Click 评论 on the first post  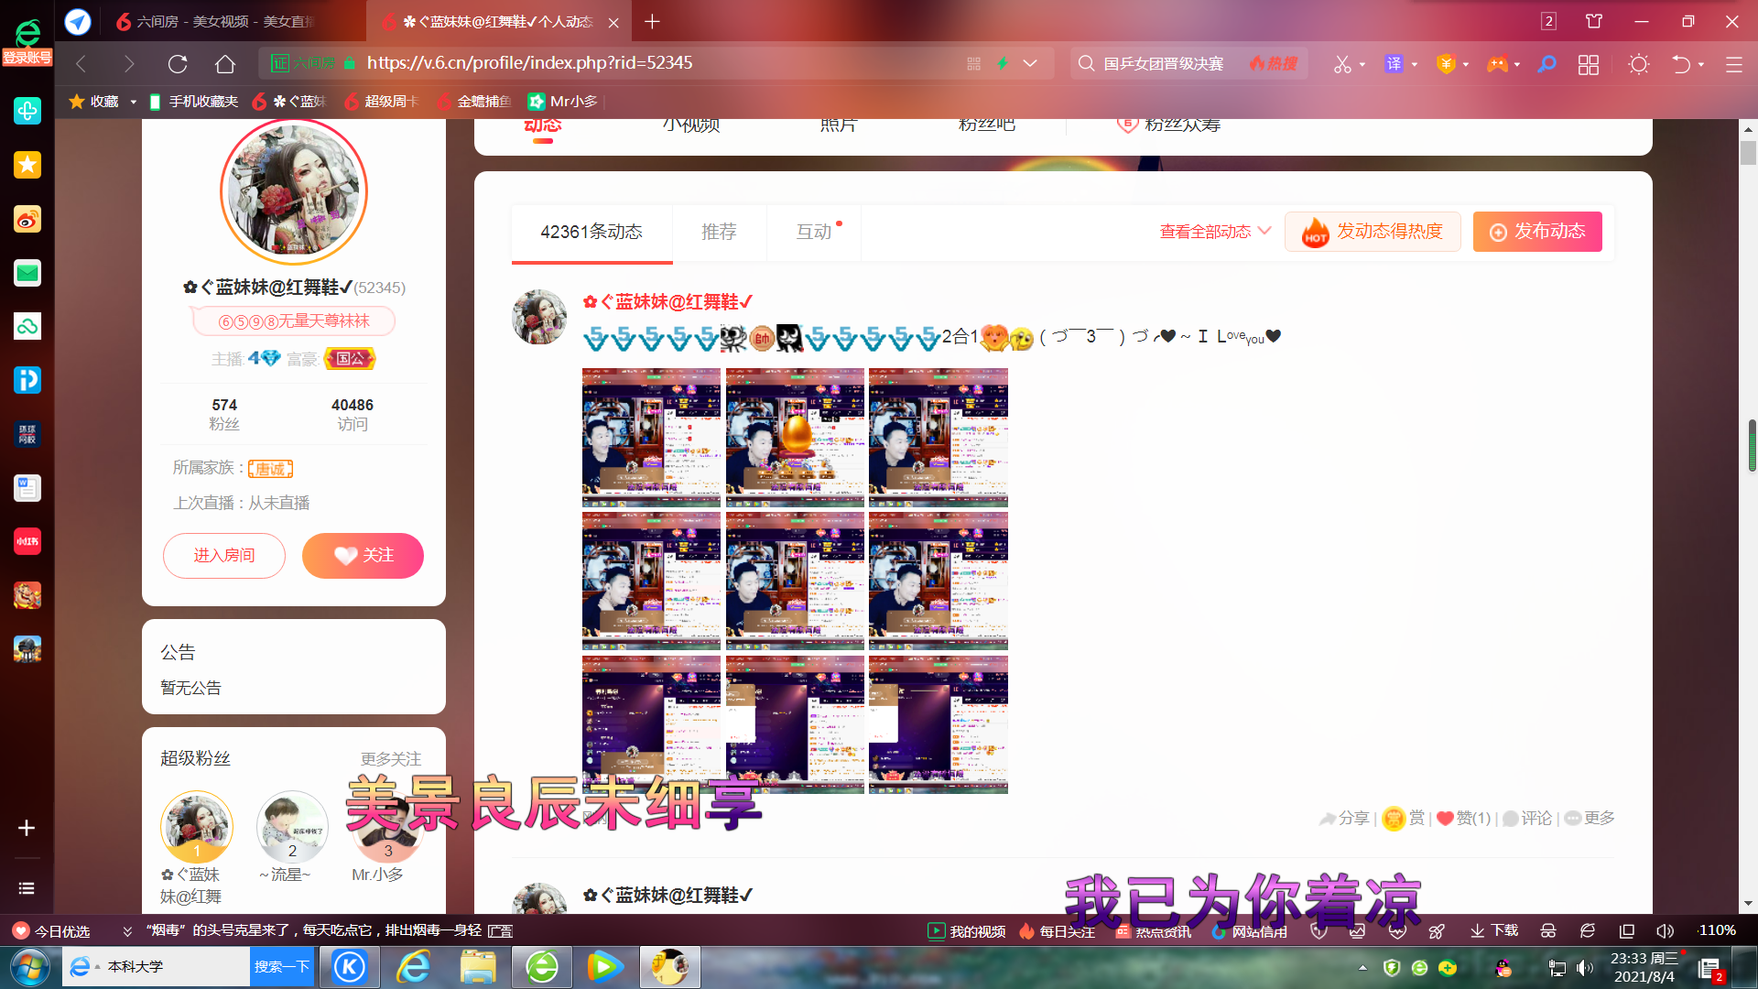[x=1527, y=818]
